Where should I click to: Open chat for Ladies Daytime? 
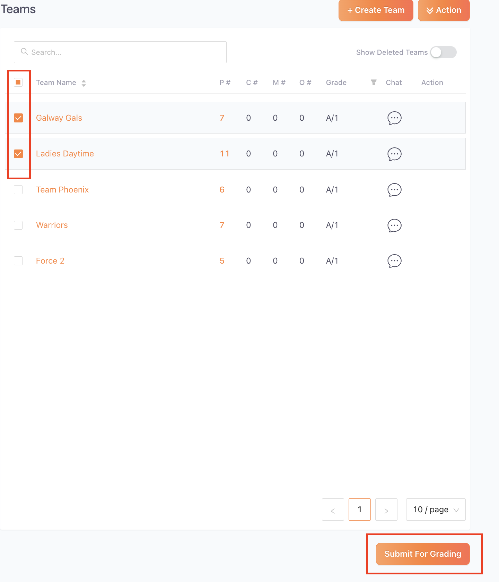394,154
